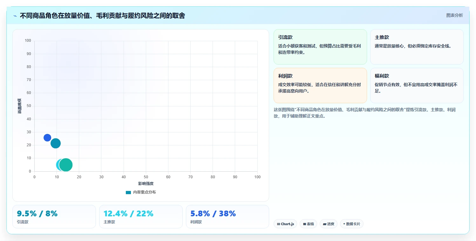Click the Chart.js tag chip

285,224
